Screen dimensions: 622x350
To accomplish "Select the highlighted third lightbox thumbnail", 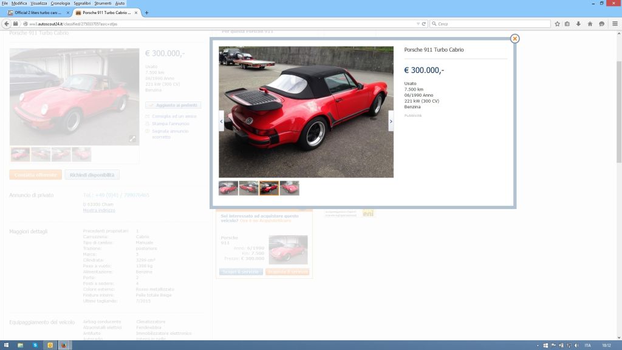I will coord(269,188).
